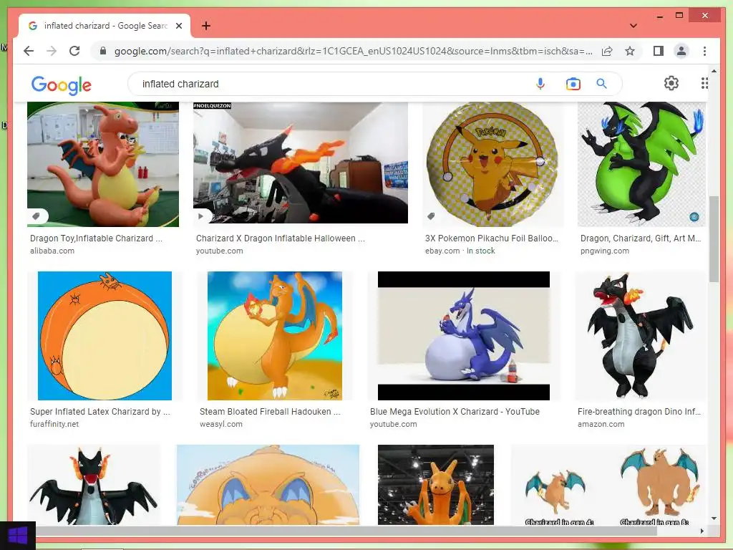Open Google quick settings gear
733x550 pixels.
(x=671, y=83)
